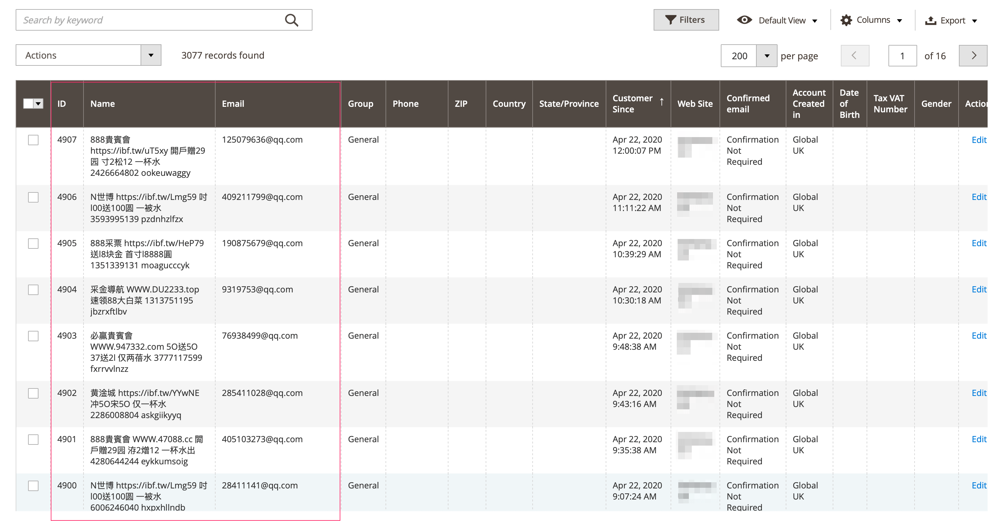Click the Default View eye icon
Image resolution: width=1000 pixels, height=521 pixels.
744,20
